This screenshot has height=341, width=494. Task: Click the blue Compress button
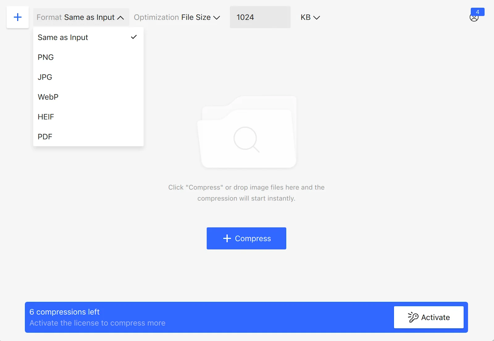[246, 238]
